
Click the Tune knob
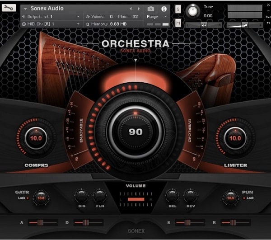(x=193, y=11)
